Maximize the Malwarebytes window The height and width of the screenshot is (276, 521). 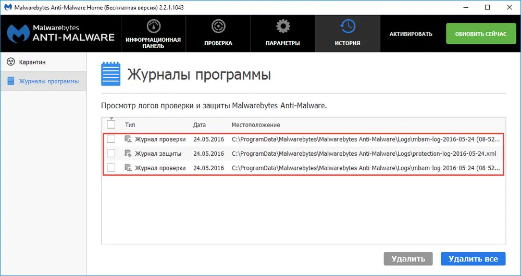[487, 7]
